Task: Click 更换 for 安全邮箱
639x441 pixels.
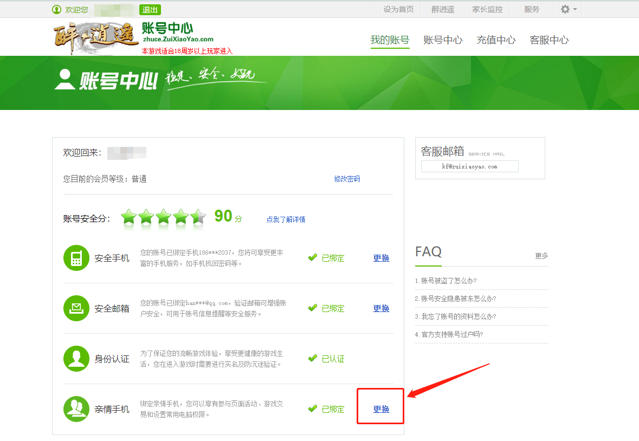Action: click(x=381, y=308)
